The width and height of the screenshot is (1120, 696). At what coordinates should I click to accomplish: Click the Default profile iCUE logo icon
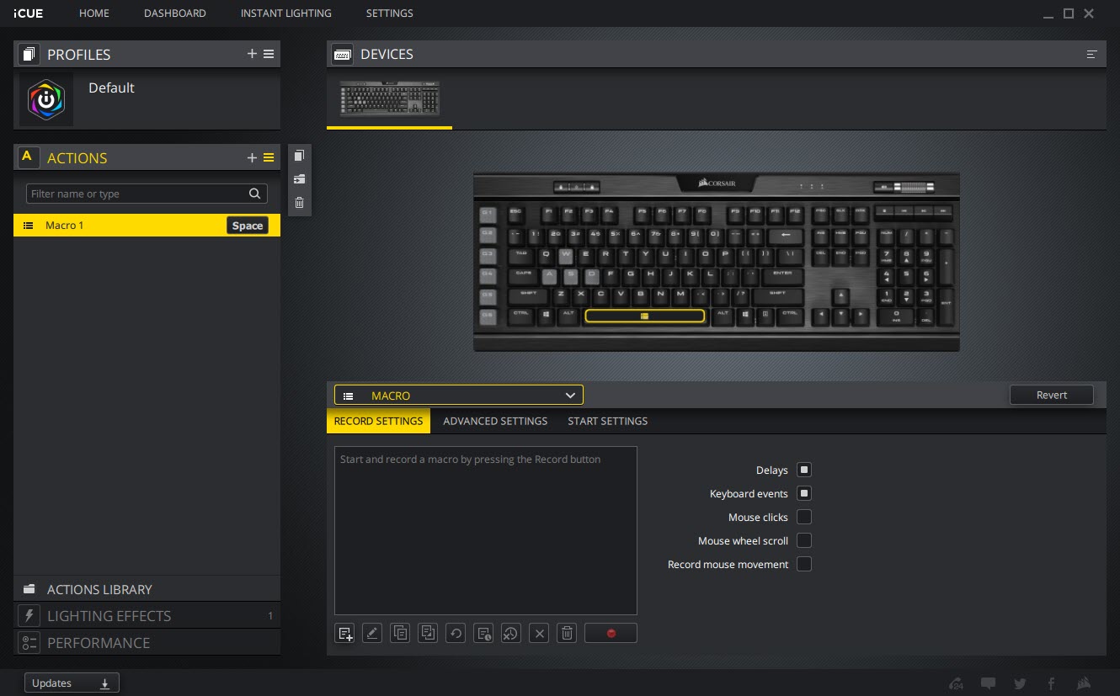point(46,100)
